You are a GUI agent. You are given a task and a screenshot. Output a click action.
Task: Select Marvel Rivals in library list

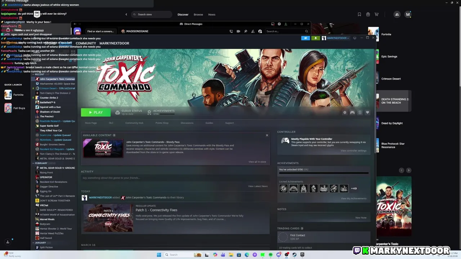(x=47, y=219)
